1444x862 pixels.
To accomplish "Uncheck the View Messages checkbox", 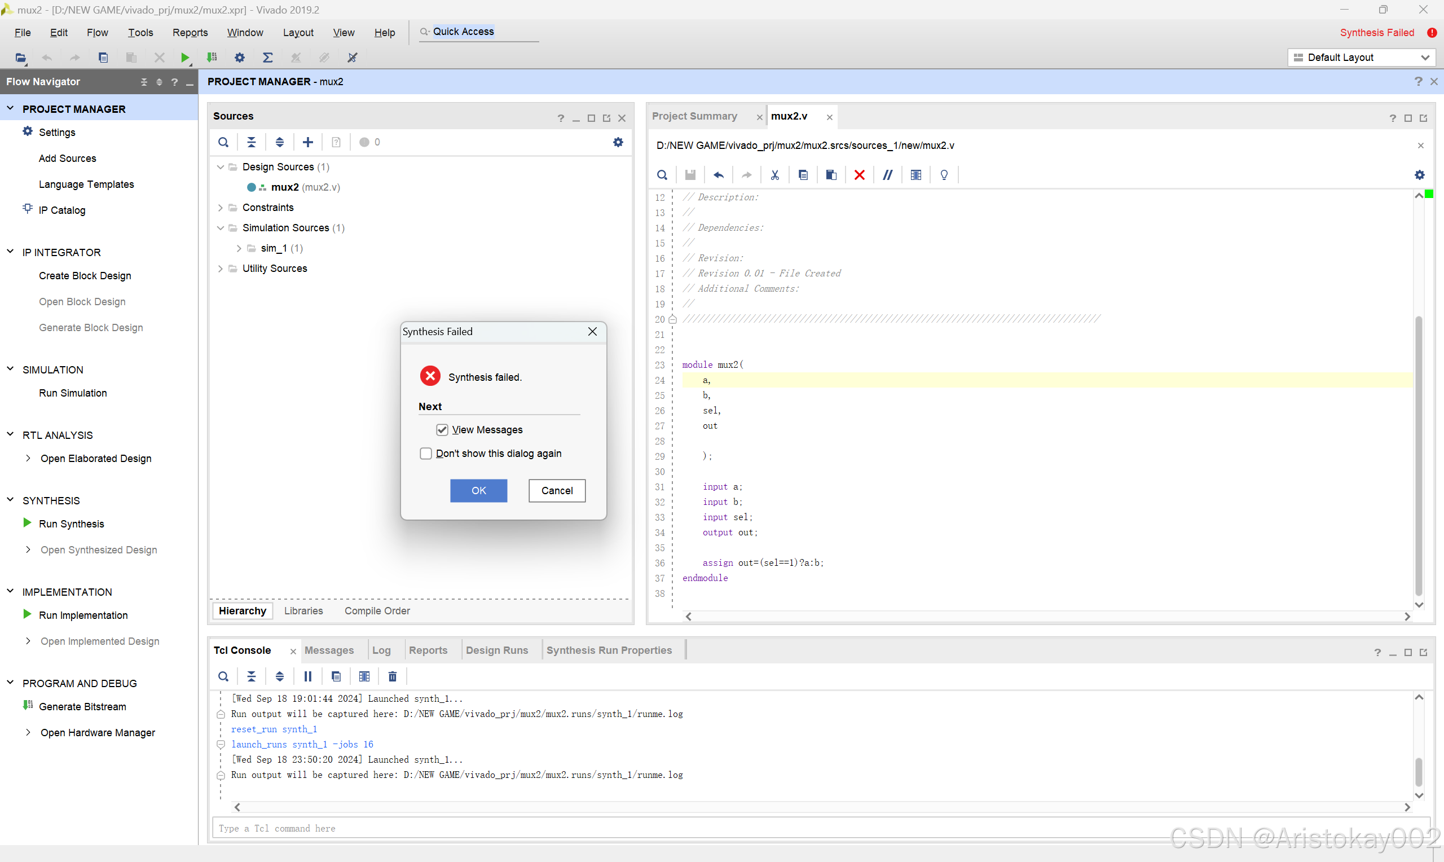I will pyautogui.click(x=442, y=430).
